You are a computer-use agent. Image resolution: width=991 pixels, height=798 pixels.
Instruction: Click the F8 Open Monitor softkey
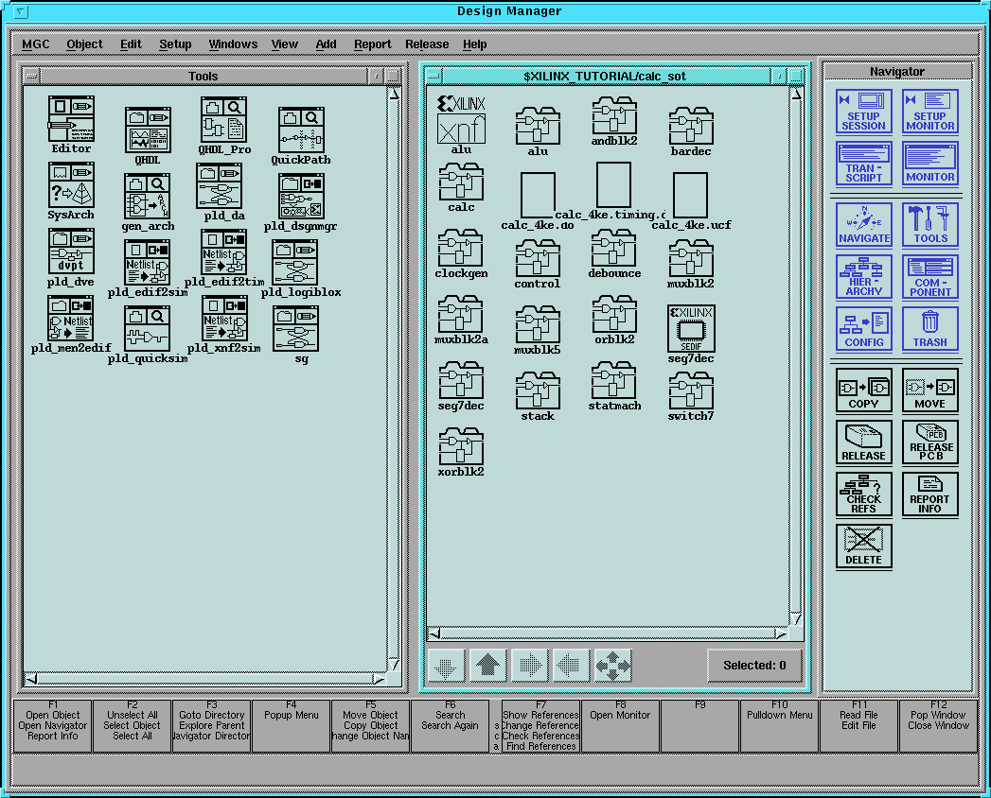click(x=620, y=725)
